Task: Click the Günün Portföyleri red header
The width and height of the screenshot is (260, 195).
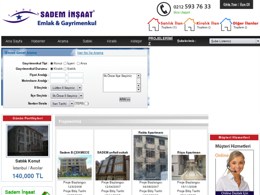Action: [x=27, y=118]
